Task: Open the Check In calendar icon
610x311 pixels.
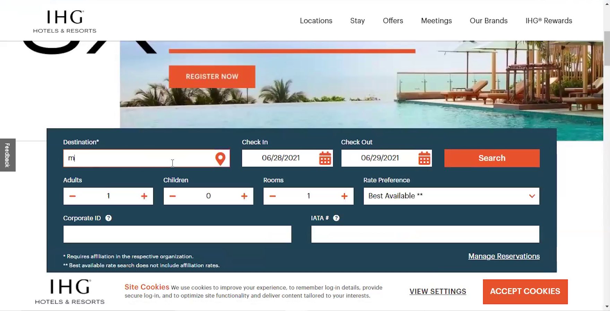Action: (x=325, y=158)
